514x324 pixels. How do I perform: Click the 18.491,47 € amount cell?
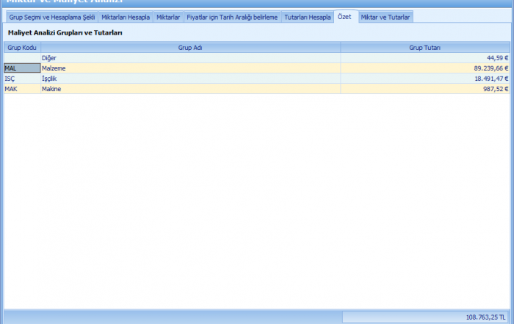[424, 78]
